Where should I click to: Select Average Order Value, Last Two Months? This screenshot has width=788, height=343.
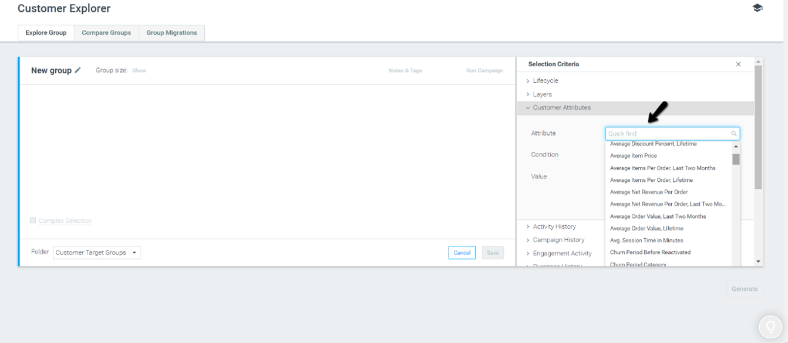[x=658, y=217]
